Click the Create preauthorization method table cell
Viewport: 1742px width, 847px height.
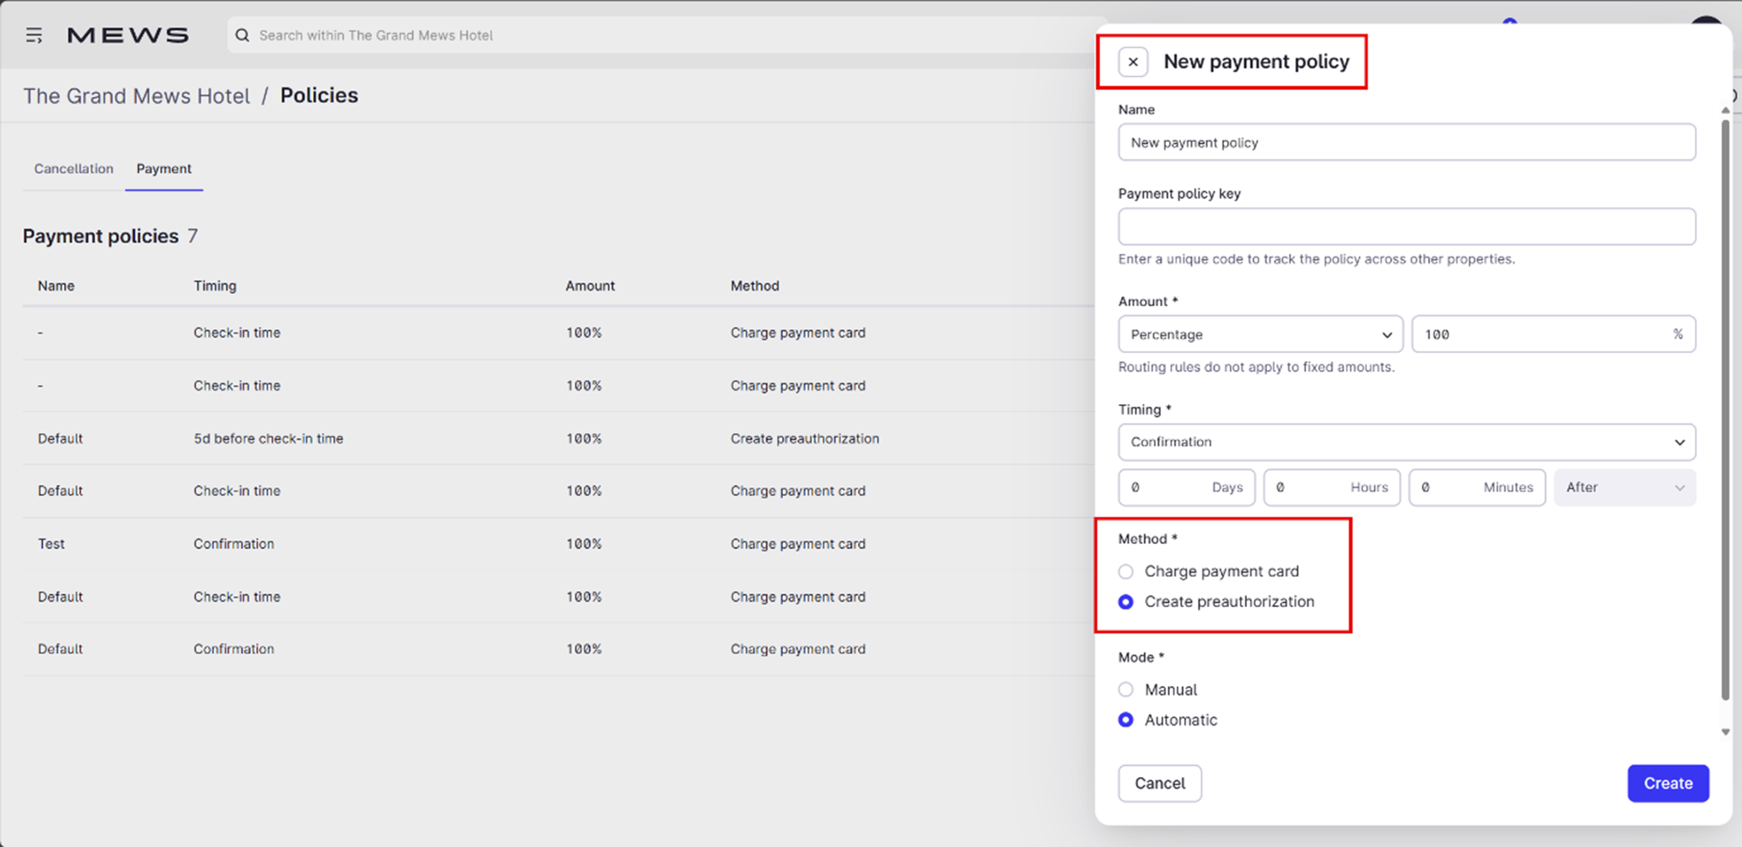tap(805, 439)
